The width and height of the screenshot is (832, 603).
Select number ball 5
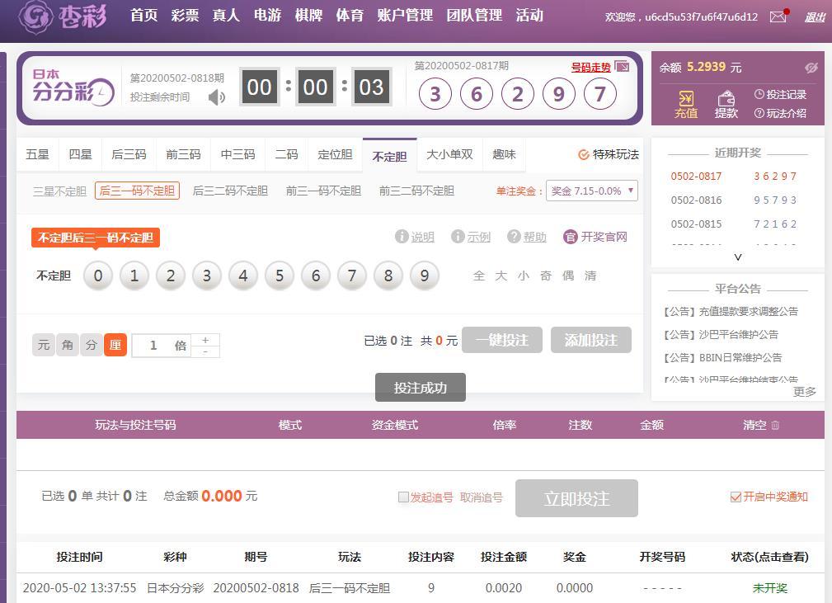280,276
